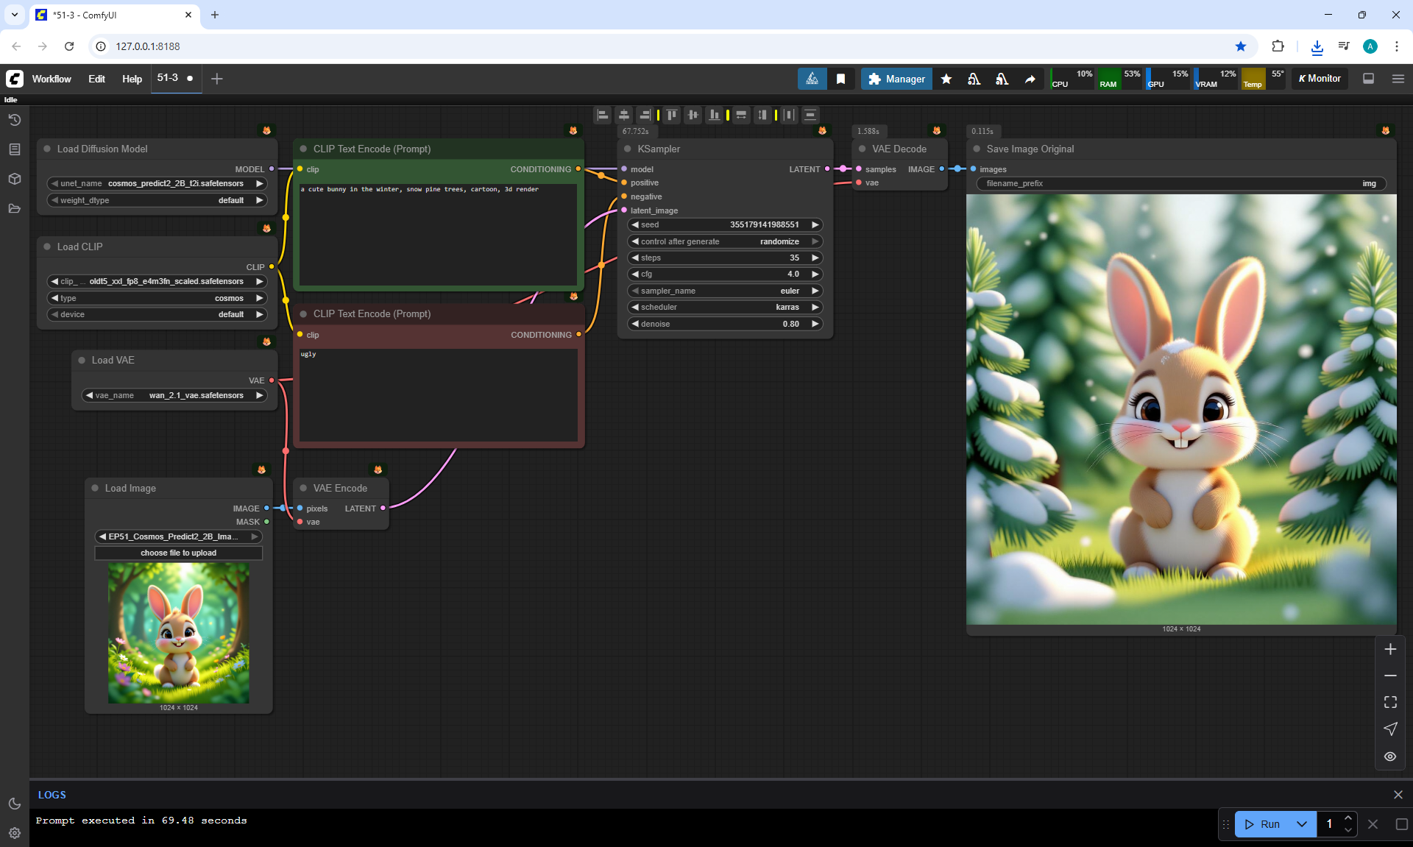The width and height of the screenshot is (1413, 847).
Task: Toggle bottom panel icon near Monitor
Action: pos(1369,79)
